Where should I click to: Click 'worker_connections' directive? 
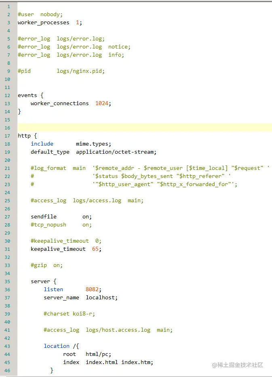tap(59, 104)
